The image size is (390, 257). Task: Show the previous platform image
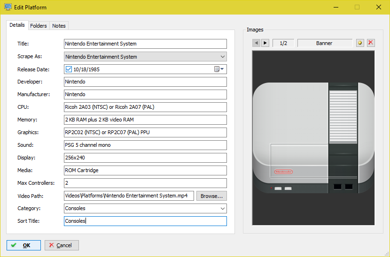pos(256,43)
